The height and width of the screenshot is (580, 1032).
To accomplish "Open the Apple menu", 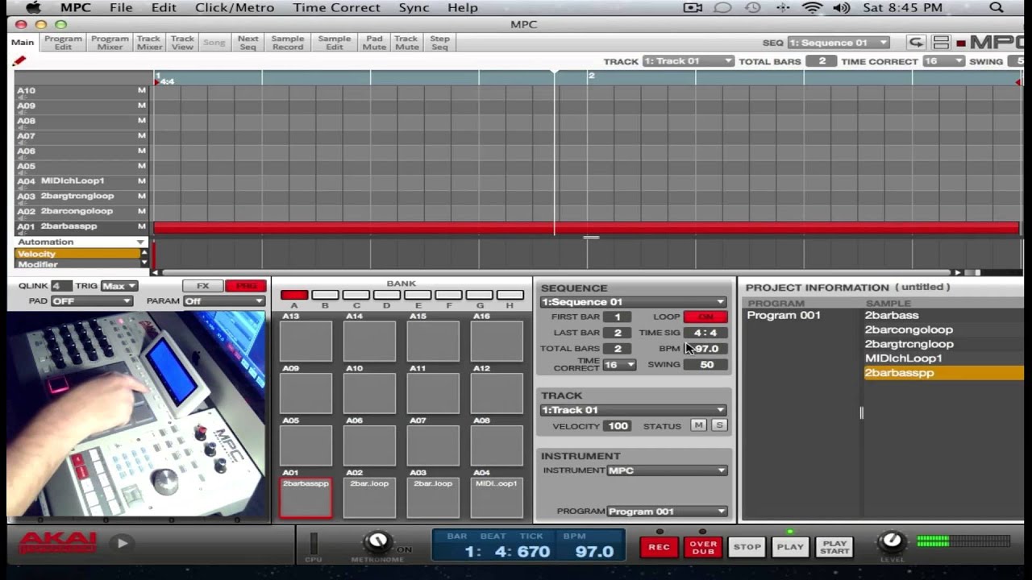I will pos(32,8).
